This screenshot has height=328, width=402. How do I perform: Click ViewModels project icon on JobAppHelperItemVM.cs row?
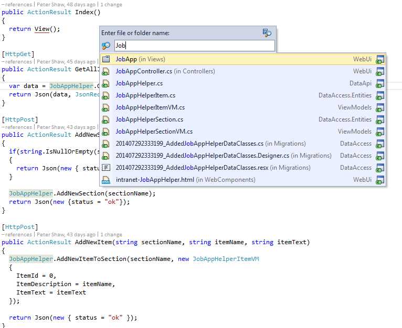point(380,107)
